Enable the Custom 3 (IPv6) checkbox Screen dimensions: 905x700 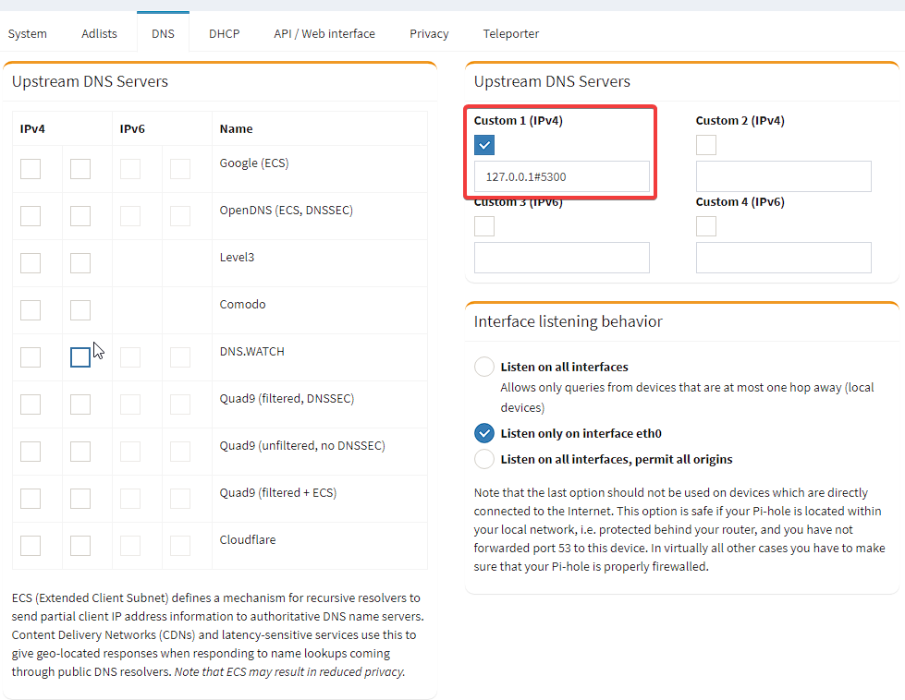[484, 226]
